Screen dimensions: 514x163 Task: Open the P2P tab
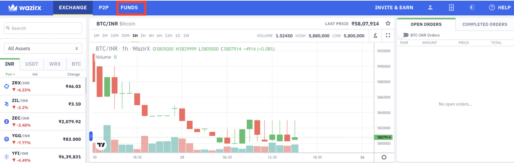103,7
